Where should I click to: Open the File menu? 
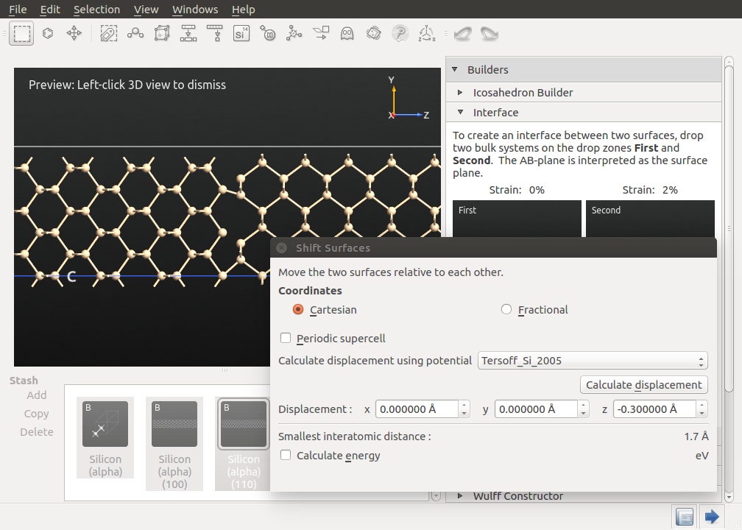18,10
